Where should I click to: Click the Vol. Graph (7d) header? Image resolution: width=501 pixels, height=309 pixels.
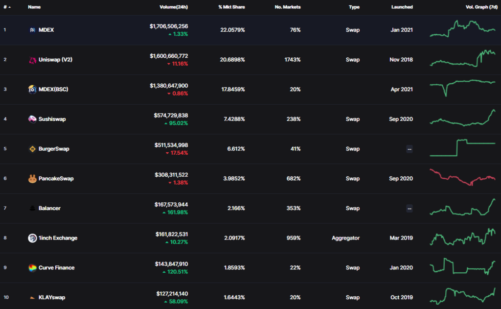(x=481, y=7)
